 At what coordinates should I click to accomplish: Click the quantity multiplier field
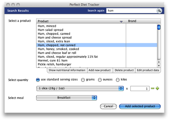[x=140, y=89]
